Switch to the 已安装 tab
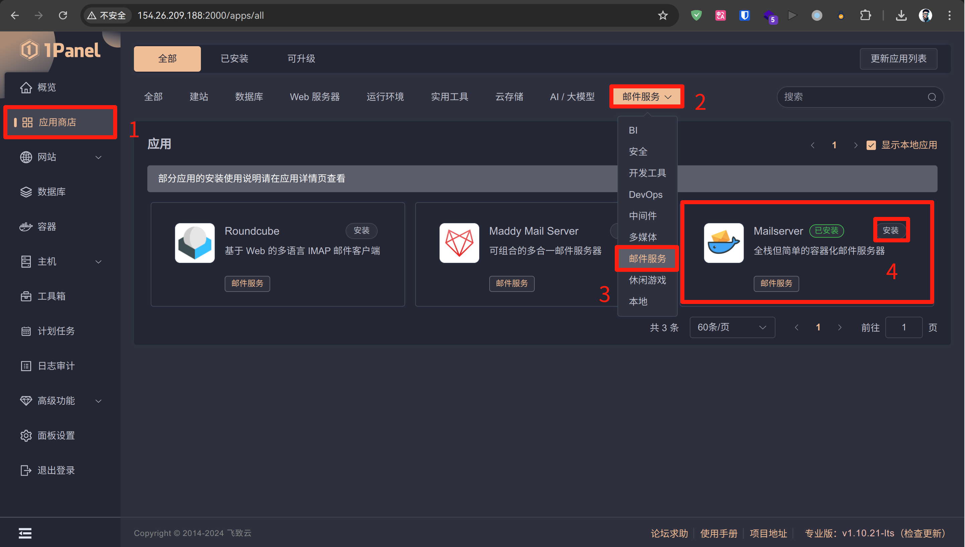Image resolution: width=965 pixels, height=547 pixels. 234,59
